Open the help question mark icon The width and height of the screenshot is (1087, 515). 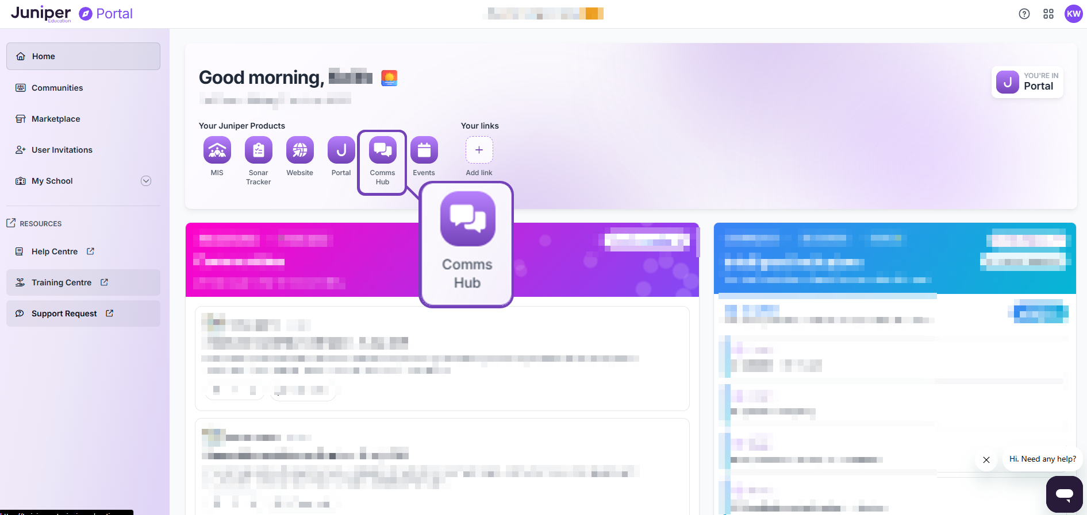(1024, 14)
